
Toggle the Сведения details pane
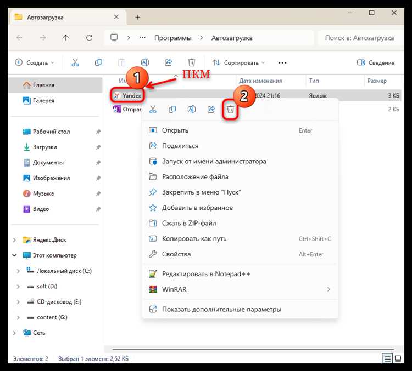point(376,62)
